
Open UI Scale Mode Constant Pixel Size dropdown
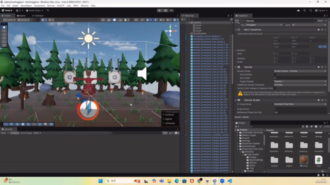(300, 104)
